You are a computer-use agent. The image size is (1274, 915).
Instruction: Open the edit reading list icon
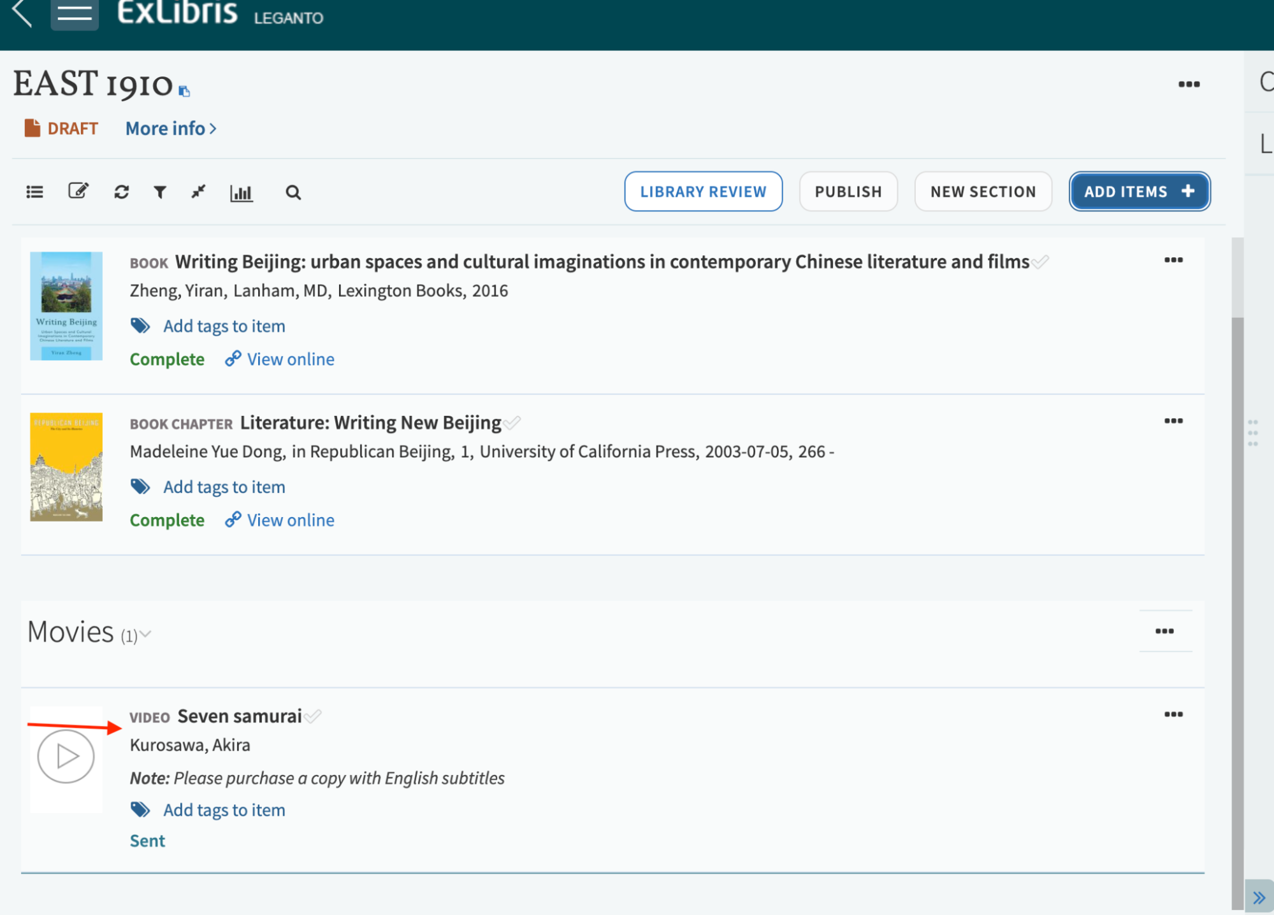(x=77, y=191)
